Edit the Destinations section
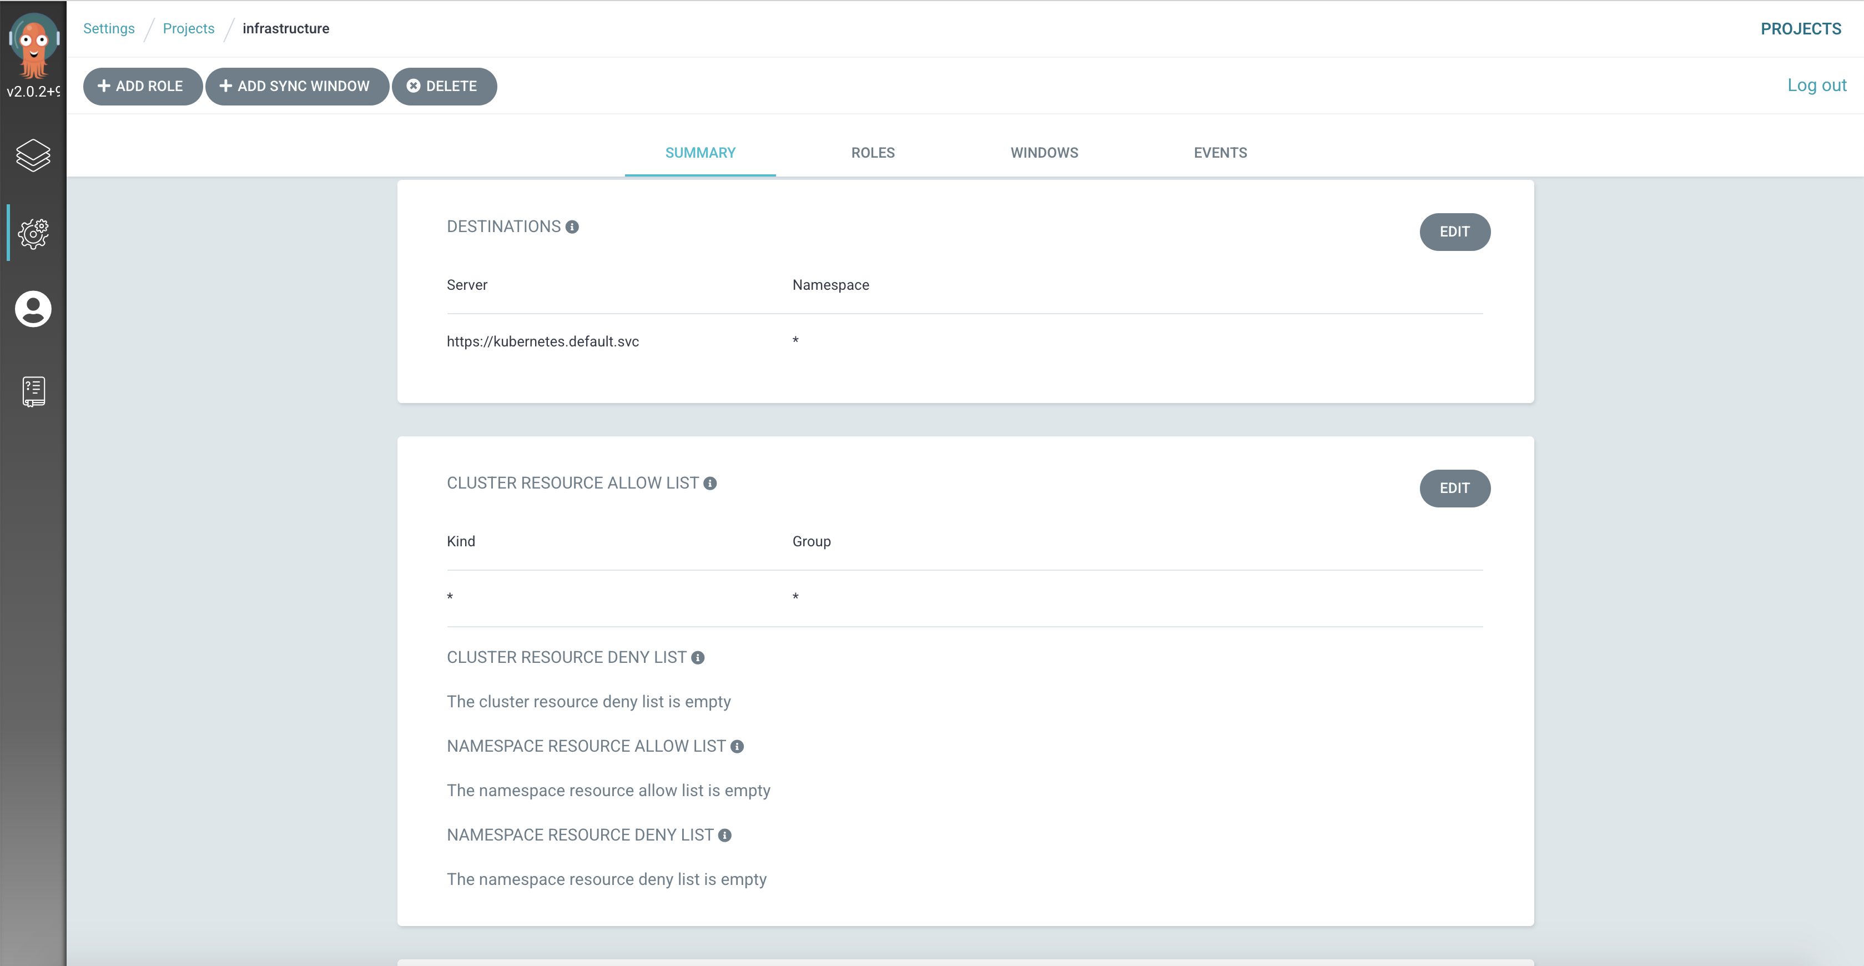 [1454, 232]
